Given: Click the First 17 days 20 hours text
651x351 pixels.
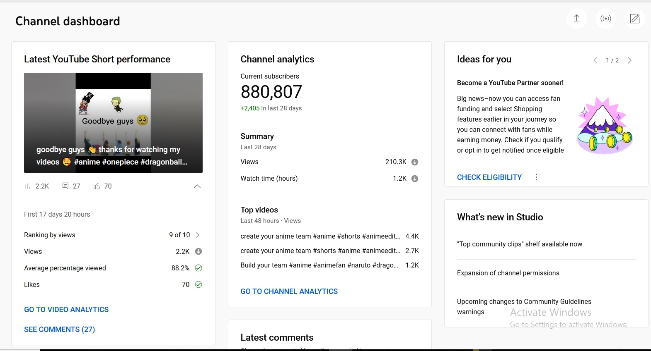Looking at the screenshot, I should [57, 215].
